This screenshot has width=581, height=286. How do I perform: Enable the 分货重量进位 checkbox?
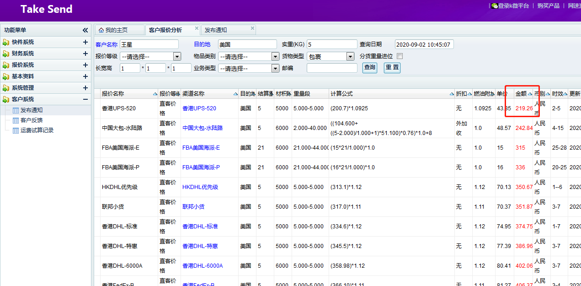[x=400, y=56]
